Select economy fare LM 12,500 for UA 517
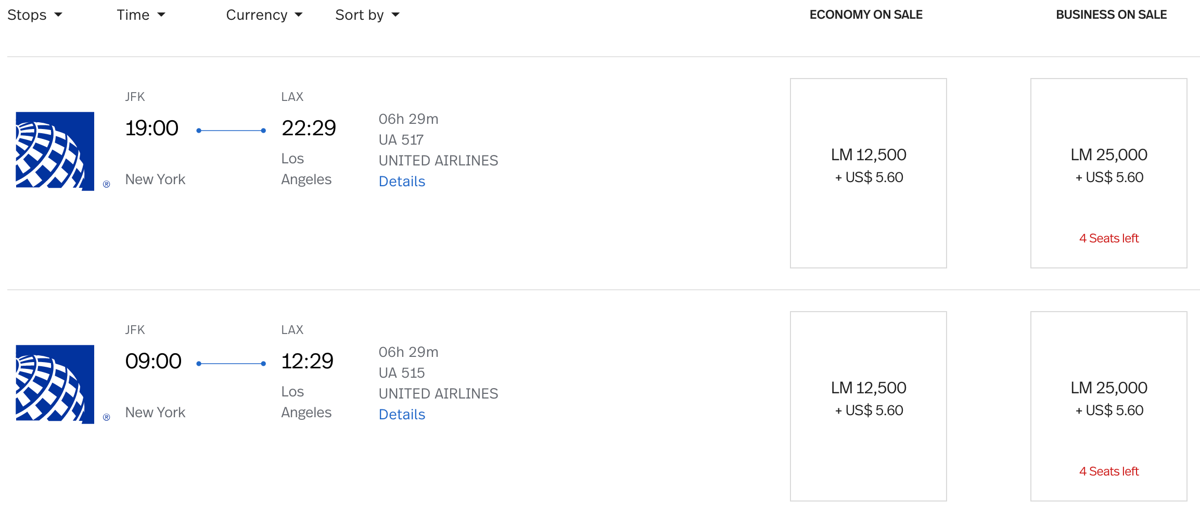 (x=869, y=173)
